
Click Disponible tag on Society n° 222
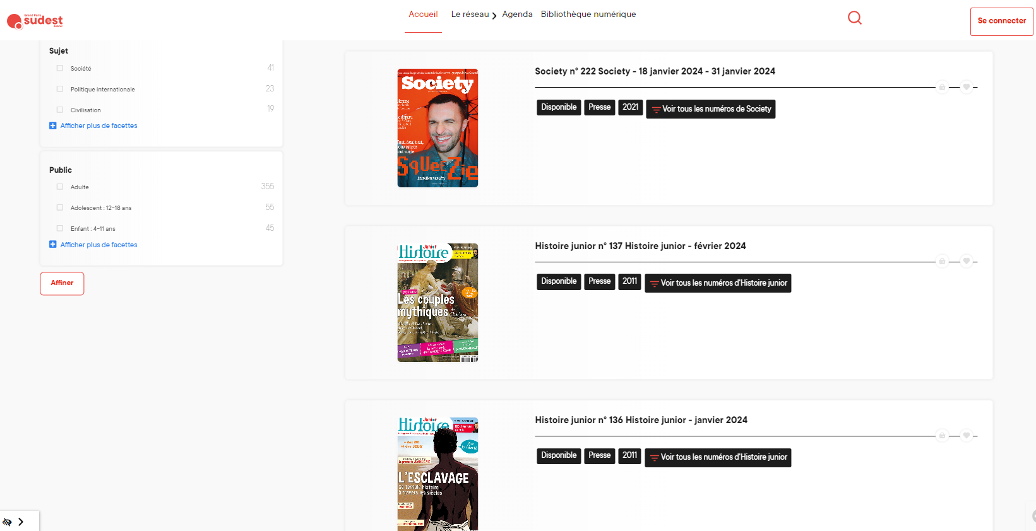click(559, 107)
